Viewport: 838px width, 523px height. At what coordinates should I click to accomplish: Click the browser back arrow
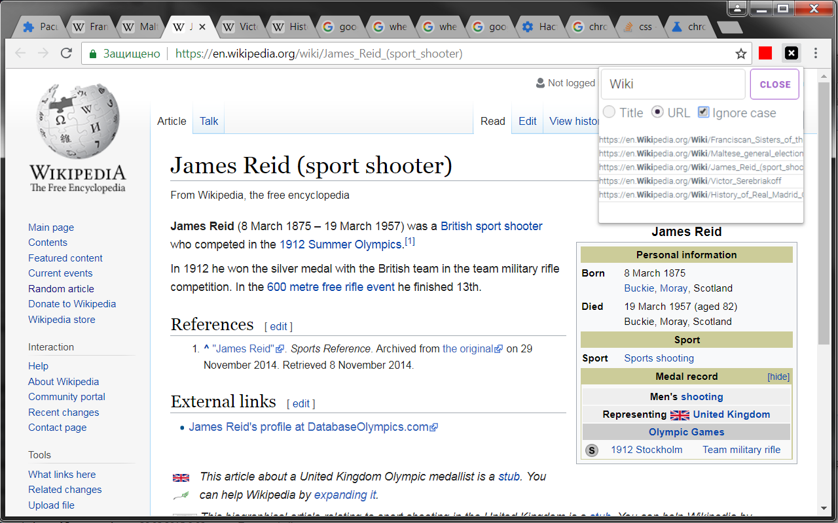pyautogui.click(x=20, y=54)
